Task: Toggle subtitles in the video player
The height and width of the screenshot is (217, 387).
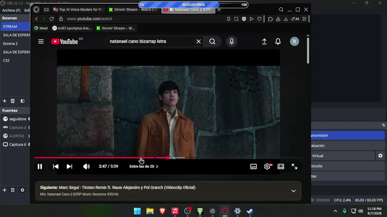Action: [x=253, y=166]
